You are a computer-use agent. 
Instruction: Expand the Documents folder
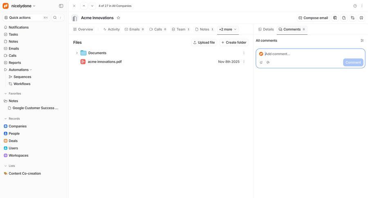tap(77, 53)
